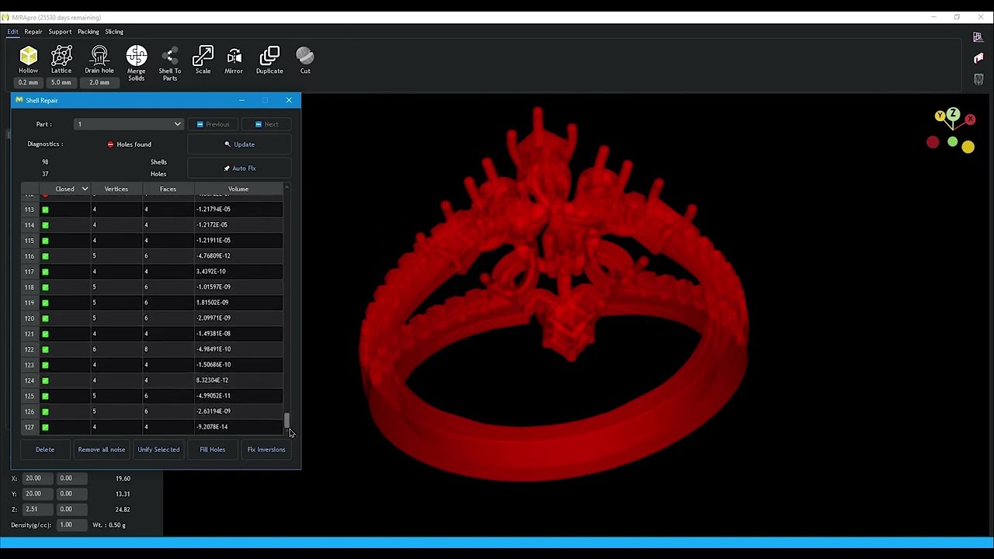Viewport: 994px width, 559px height.
Task: Click the Z axis gizmo circle
Action: [x=954, y=114]
